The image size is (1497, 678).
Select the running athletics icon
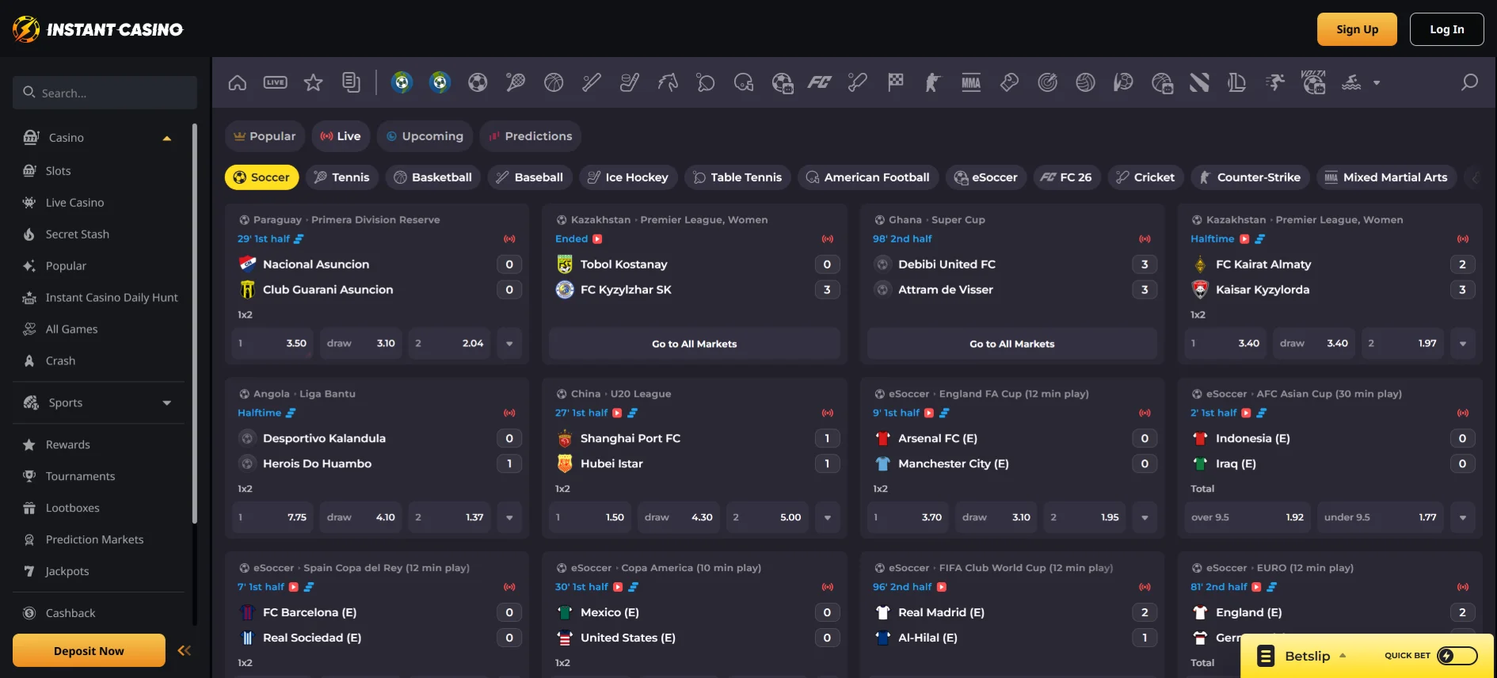coord(1275,82)
